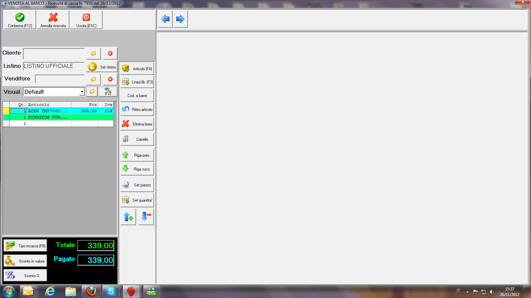Open Windows Explorer folder on taskbar

pyautogui.click(x=70, y=291)
